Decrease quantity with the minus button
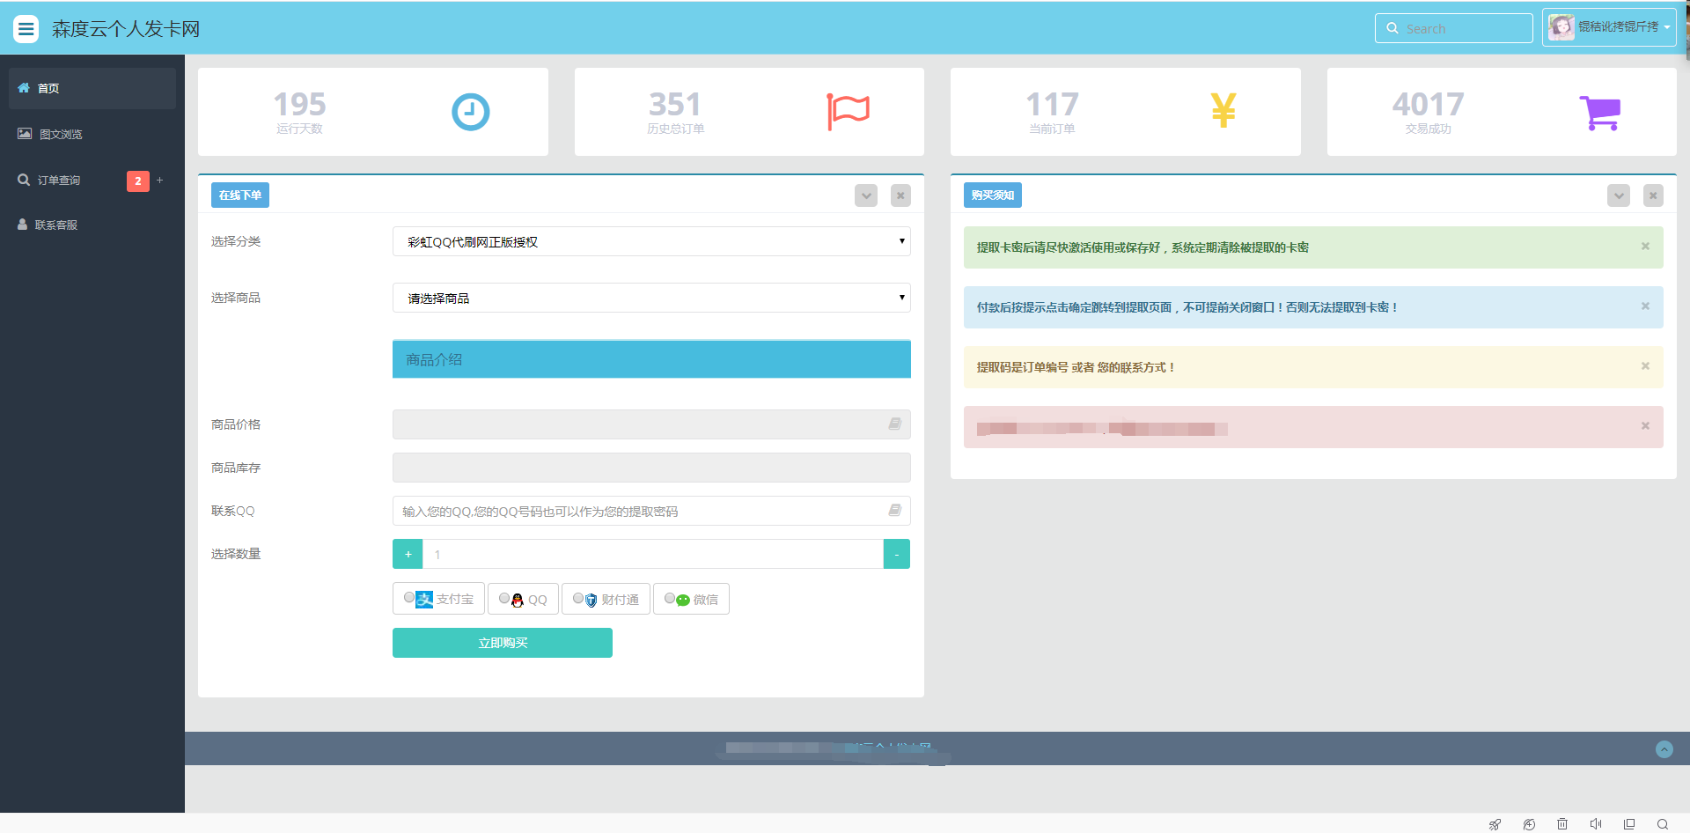Viewport: 1690px width, 833px height. tap(897, 554)
